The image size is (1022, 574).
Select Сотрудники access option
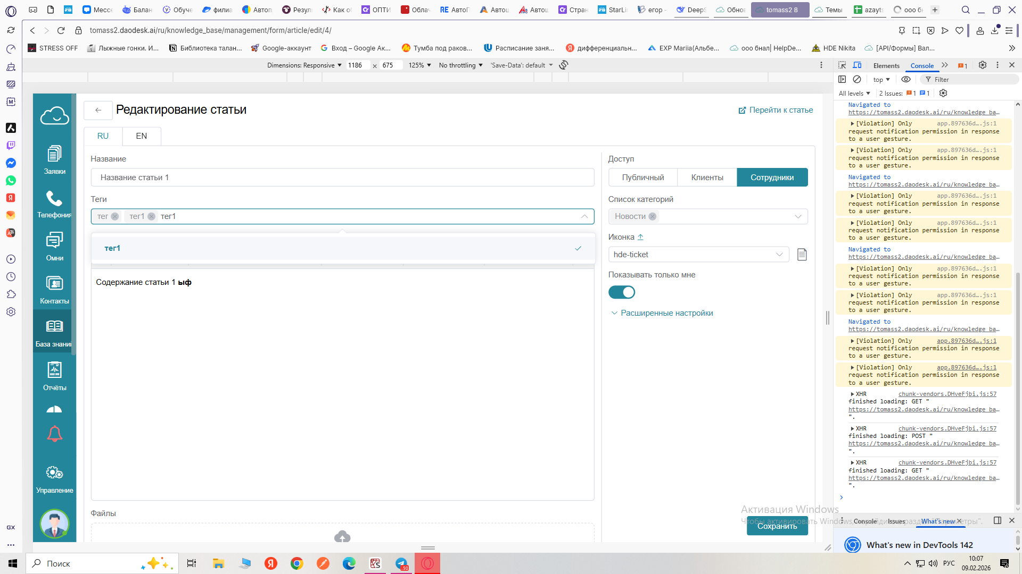[x=772, y=178]
